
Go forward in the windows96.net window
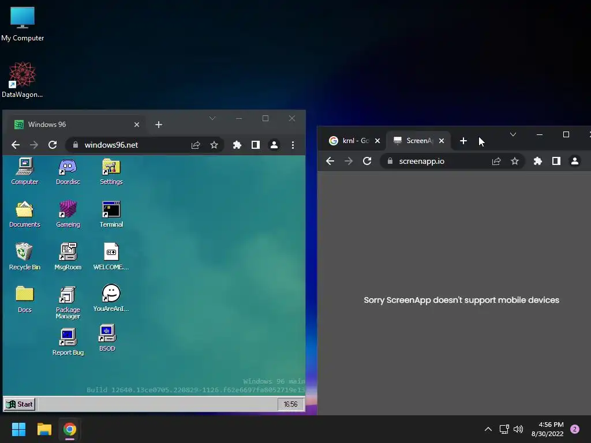(34, 145)
